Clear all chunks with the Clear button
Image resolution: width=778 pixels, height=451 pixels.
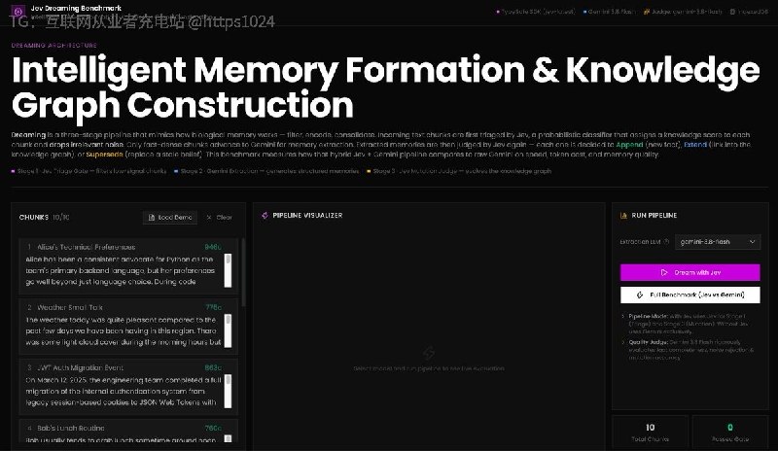(x=220, y=218)
